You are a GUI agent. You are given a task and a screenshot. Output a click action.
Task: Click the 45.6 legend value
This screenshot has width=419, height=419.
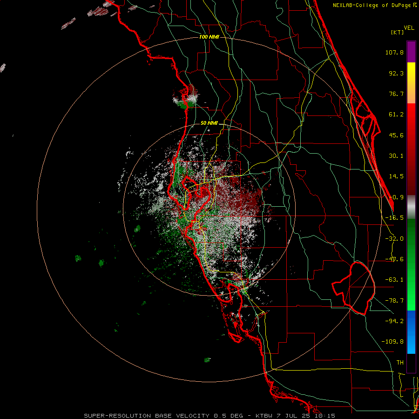coord(396,135)
